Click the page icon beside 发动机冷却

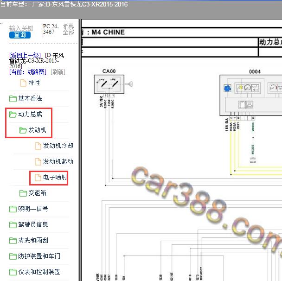tap(38, 146)
